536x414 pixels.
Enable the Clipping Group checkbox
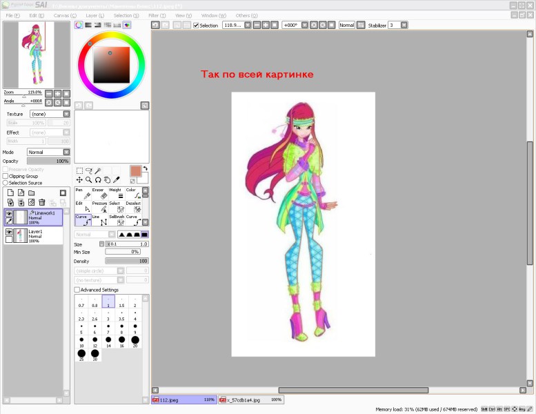[6, 176]
